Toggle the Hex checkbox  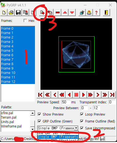click(x=25, y=21)
